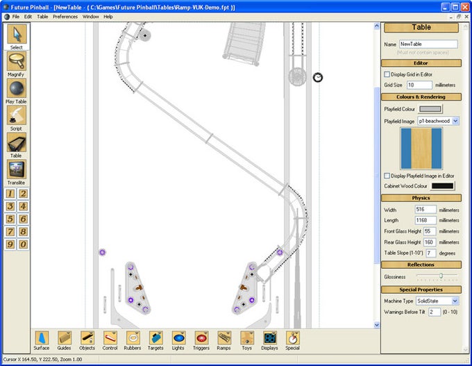Open the Edit menu

tap(28, 17)
